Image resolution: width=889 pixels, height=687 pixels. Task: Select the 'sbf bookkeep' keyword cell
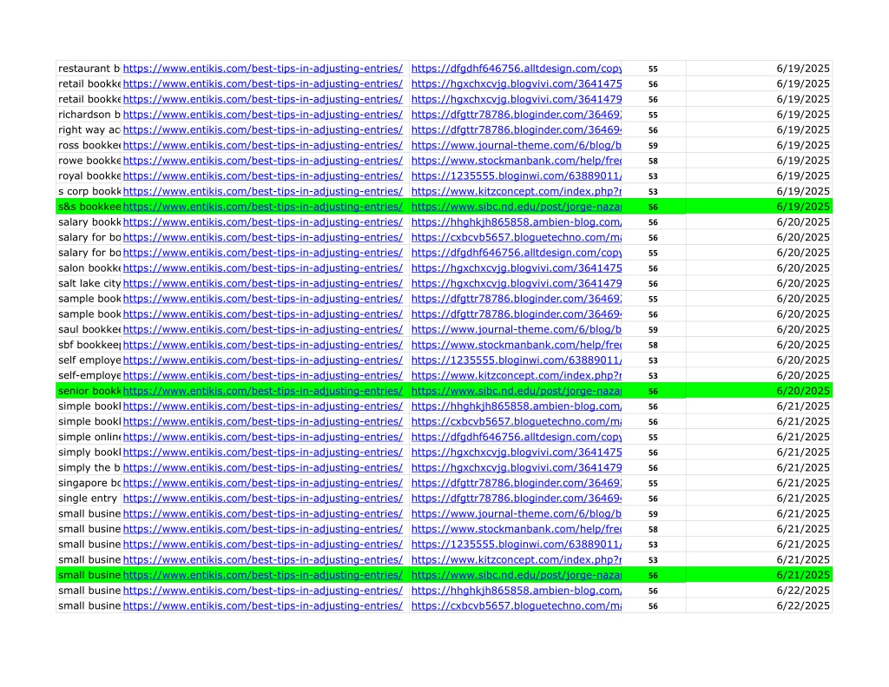(89, 344)
